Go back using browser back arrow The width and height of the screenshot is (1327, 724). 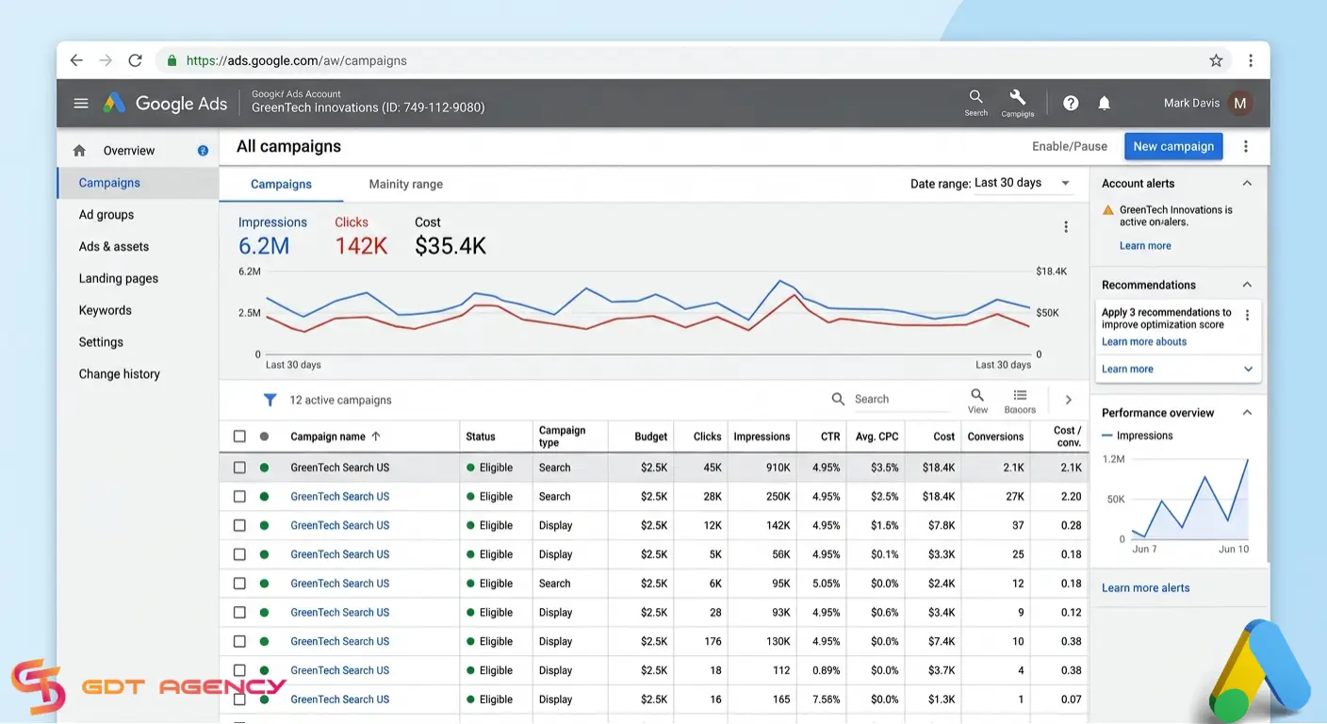pos(76,60)
